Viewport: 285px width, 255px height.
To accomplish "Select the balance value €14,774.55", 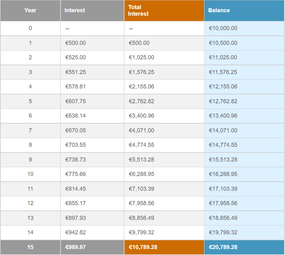I will click(x=223, y=145).
